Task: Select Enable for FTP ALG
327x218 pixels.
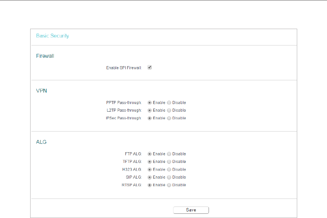Action: 149,154
